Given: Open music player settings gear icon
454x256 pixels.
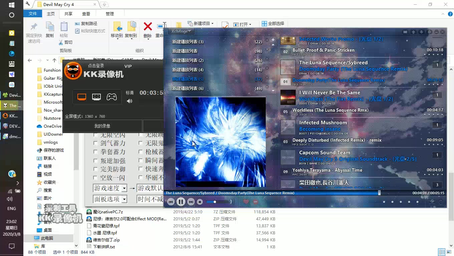Looking at the screenshot, I should (x=430, y=32).
